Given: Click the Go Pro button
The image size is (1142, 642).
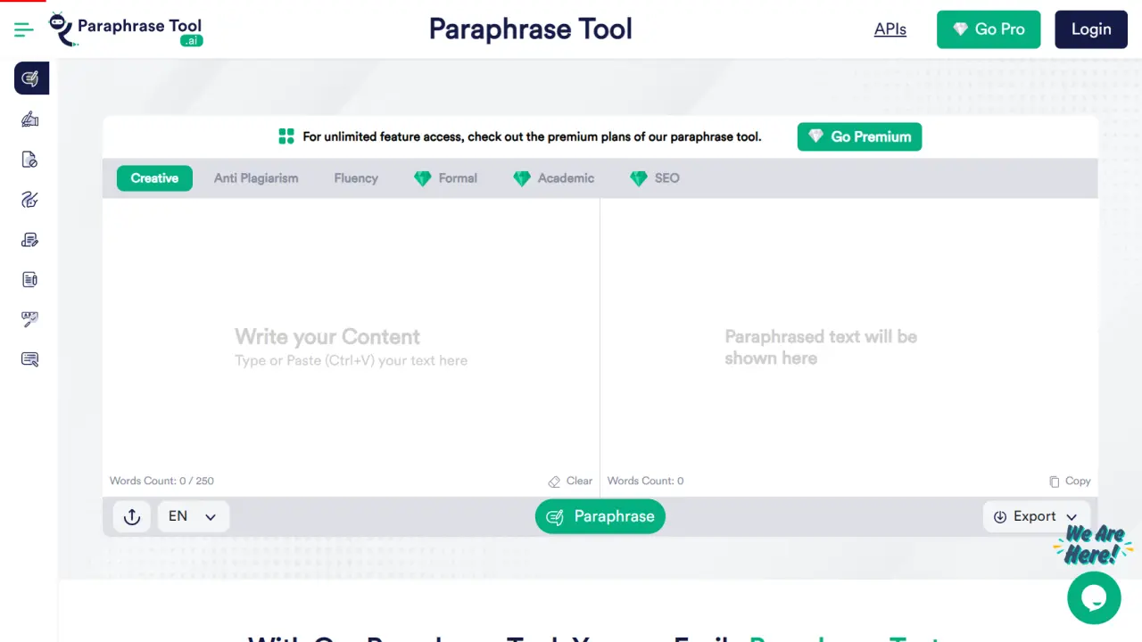Looking at the screenshot, I should pyautogui.click(x=989, y=29).
